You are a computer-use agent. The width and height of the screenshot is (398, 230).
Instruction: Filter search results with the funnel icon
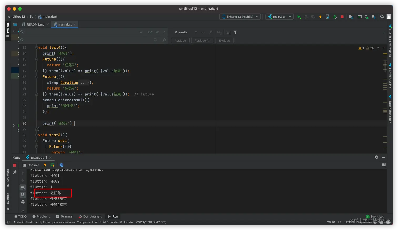235,32
